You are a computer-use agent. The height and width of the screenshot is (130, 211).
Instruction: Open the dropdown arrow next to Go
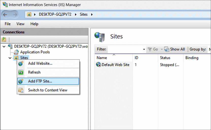pos(162,49)
